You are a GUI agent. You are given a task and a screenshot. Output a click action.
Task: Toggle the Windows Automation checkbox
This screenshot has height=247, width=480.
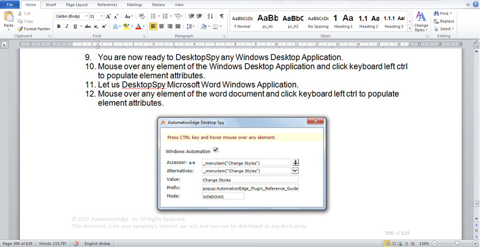[x=216, y=150]
